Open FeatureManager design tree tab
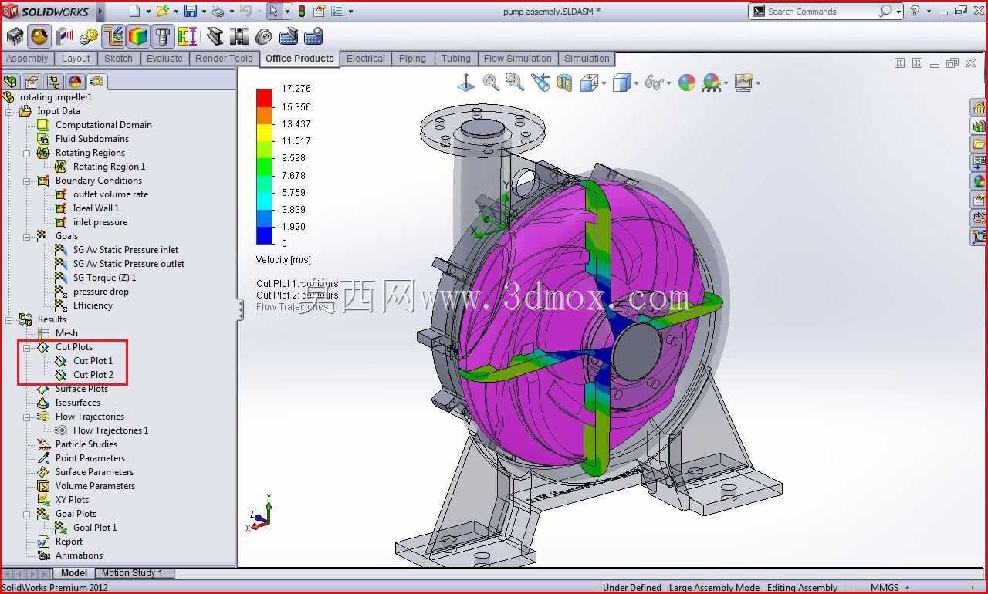The image size is (988, 594). point(10,81)
